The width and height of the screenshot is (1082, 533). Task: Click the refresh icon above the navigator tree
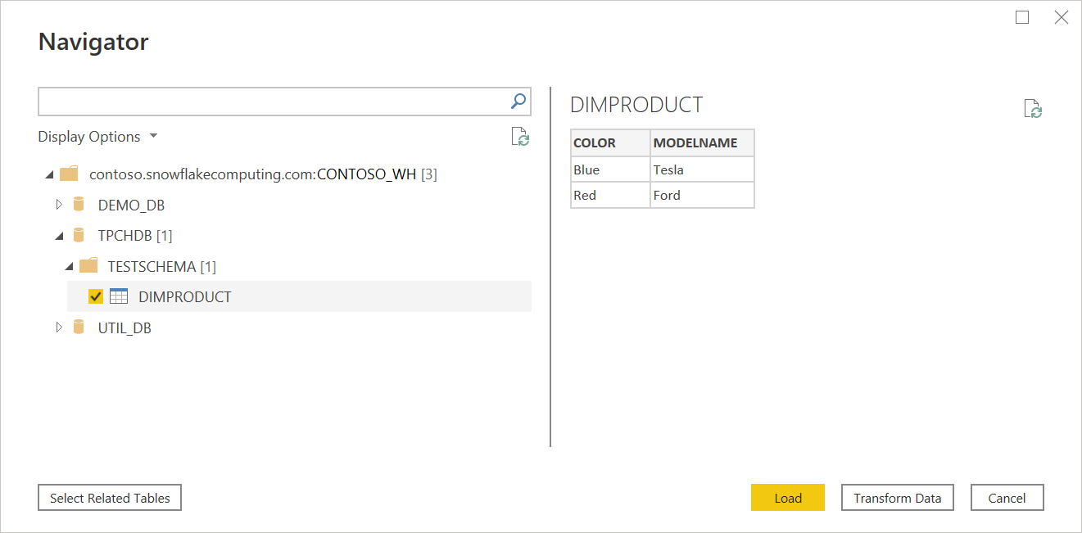click(521, 137)
